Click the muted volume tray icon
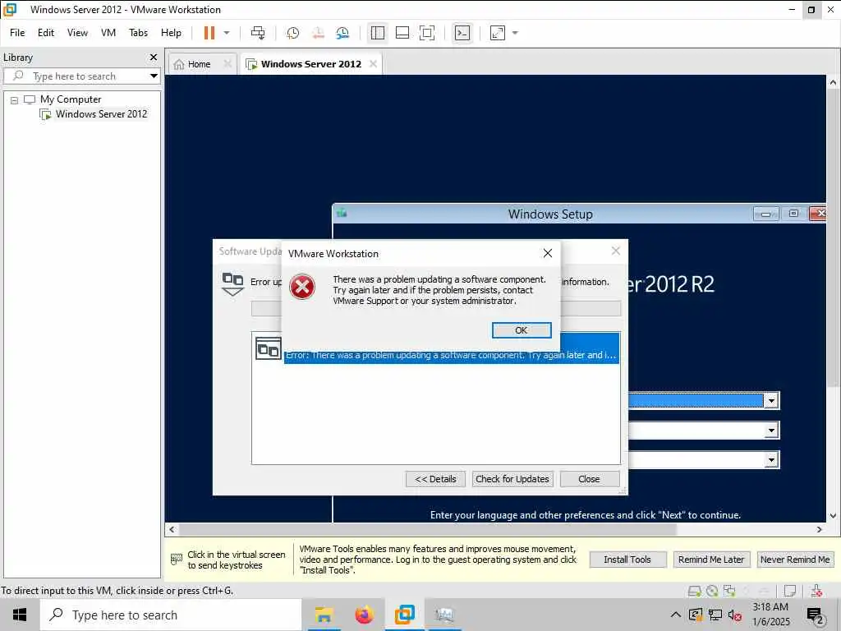 [735, 615]
